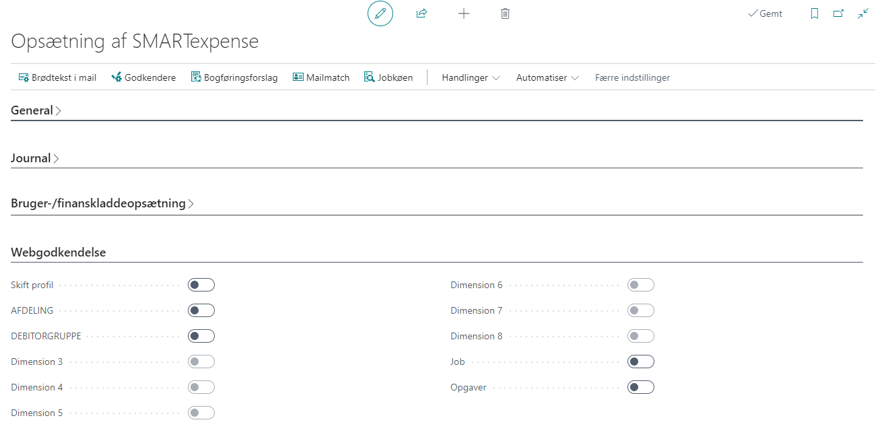Open the Godkendere action

pyautogui.click(x=143, y=77)
